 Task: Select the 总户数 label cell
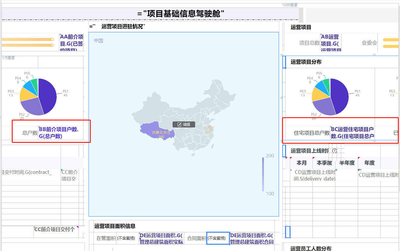[30, 133]
